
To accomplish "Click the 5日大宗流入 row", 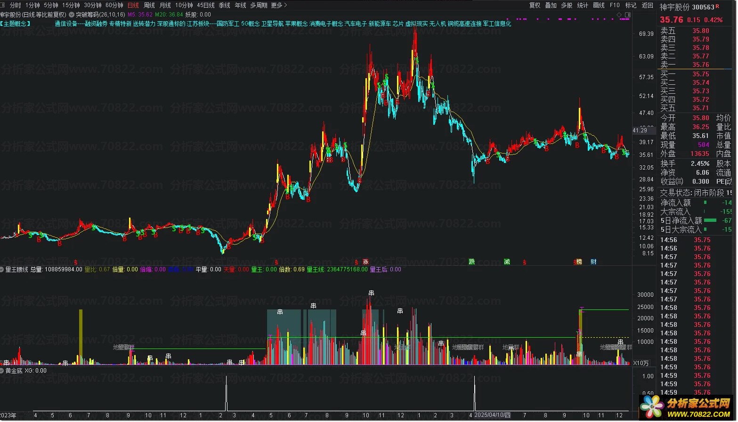I will point(696,229).
